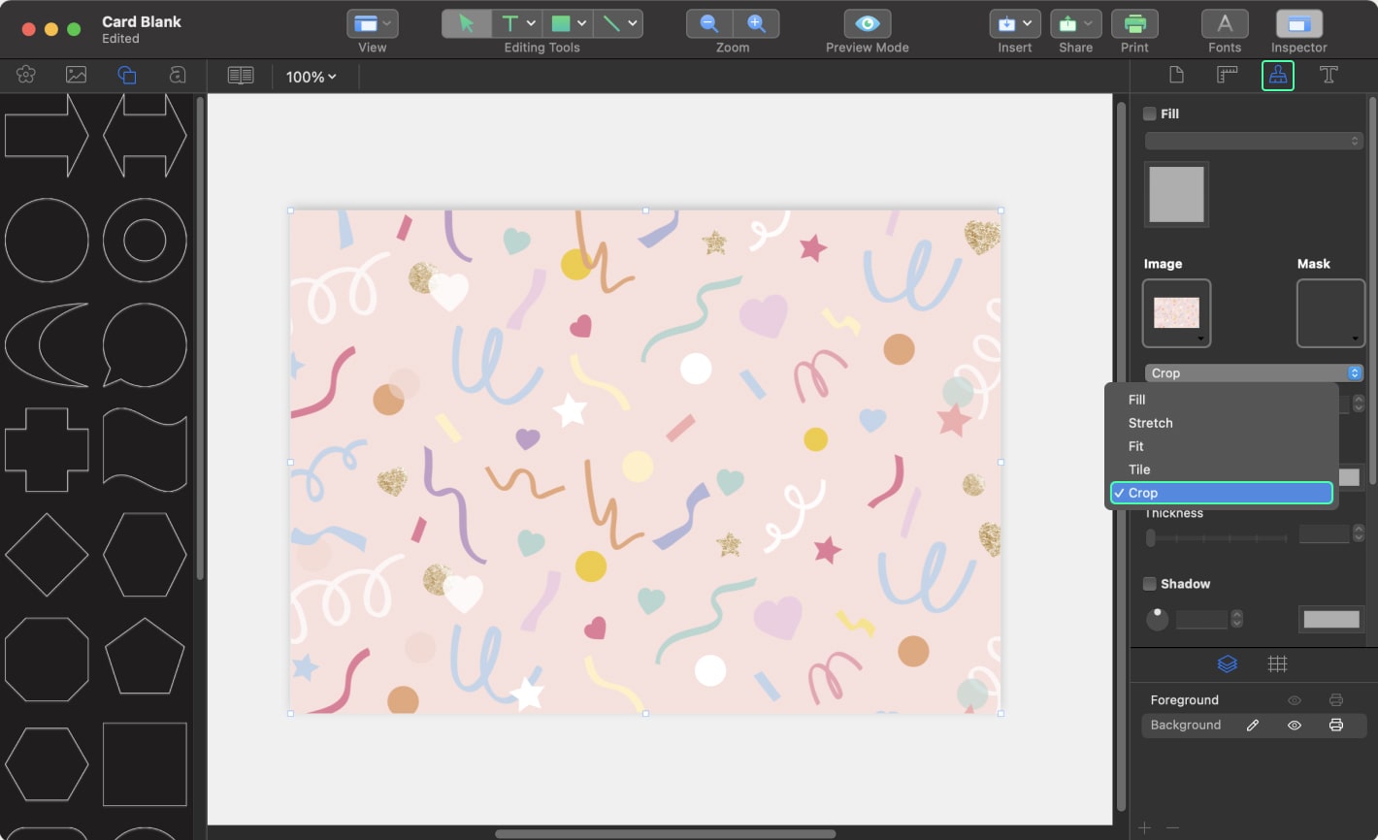Click the Fonts button in the toolbar
The height and width of the screenshot is (840, 1378).
1225,22
